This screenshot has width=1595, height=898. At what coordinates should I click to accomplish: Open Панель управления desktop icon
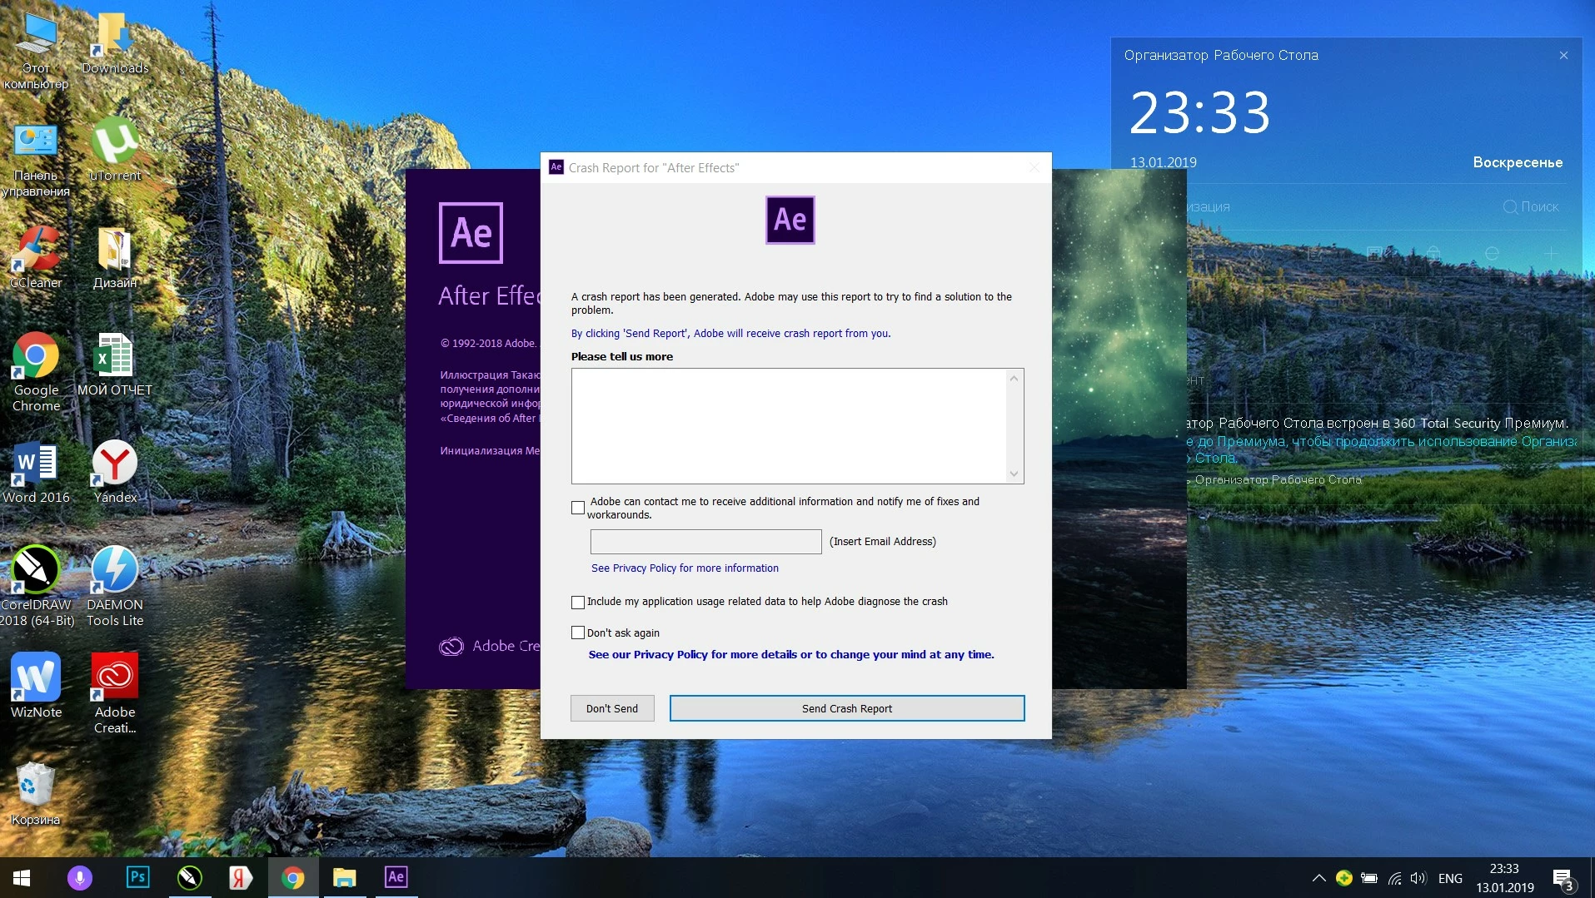pos(36,160)
